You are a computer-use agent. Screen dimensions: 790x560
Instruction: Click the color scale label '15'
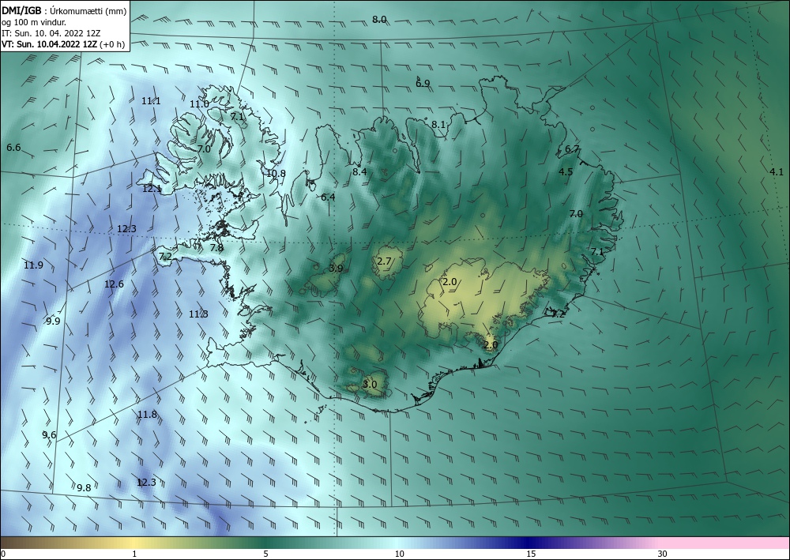[x=531, y=554]
